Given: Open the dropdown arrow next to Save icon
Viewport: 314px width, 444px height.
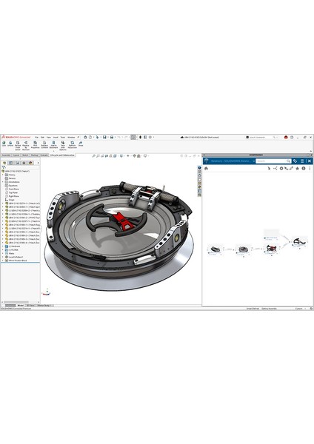Looking at the screenshot, I should point(107,137).
